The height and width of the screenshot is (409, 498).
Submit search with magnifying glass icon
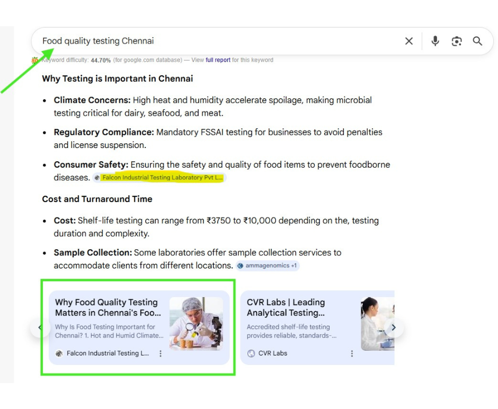click(x=477, y=41)
